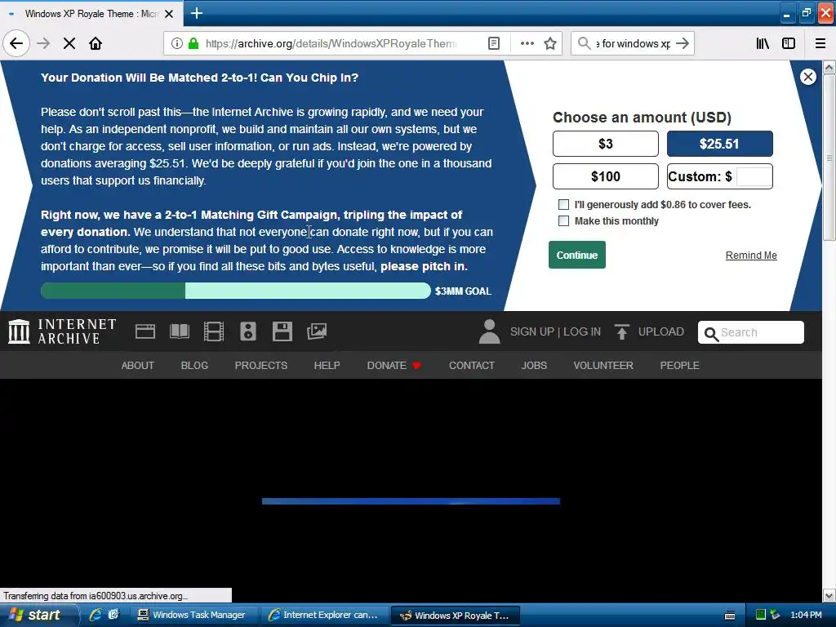Screen dimensions: 836x627
Task: Open page actions three-dot menu
Action: tap(527, 43)
